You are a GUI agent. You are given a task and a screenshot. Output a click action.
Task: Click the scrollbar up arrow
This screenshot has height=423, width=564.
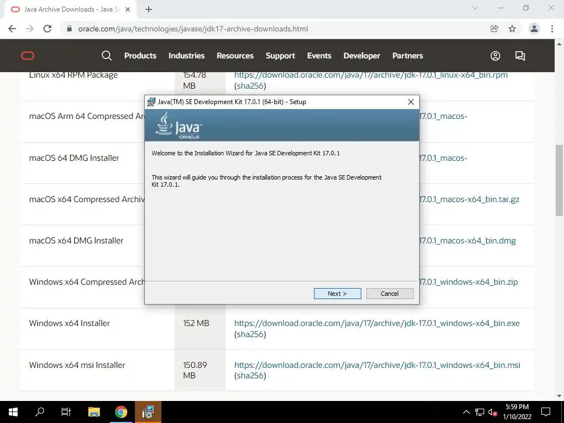tap(559, 44)
